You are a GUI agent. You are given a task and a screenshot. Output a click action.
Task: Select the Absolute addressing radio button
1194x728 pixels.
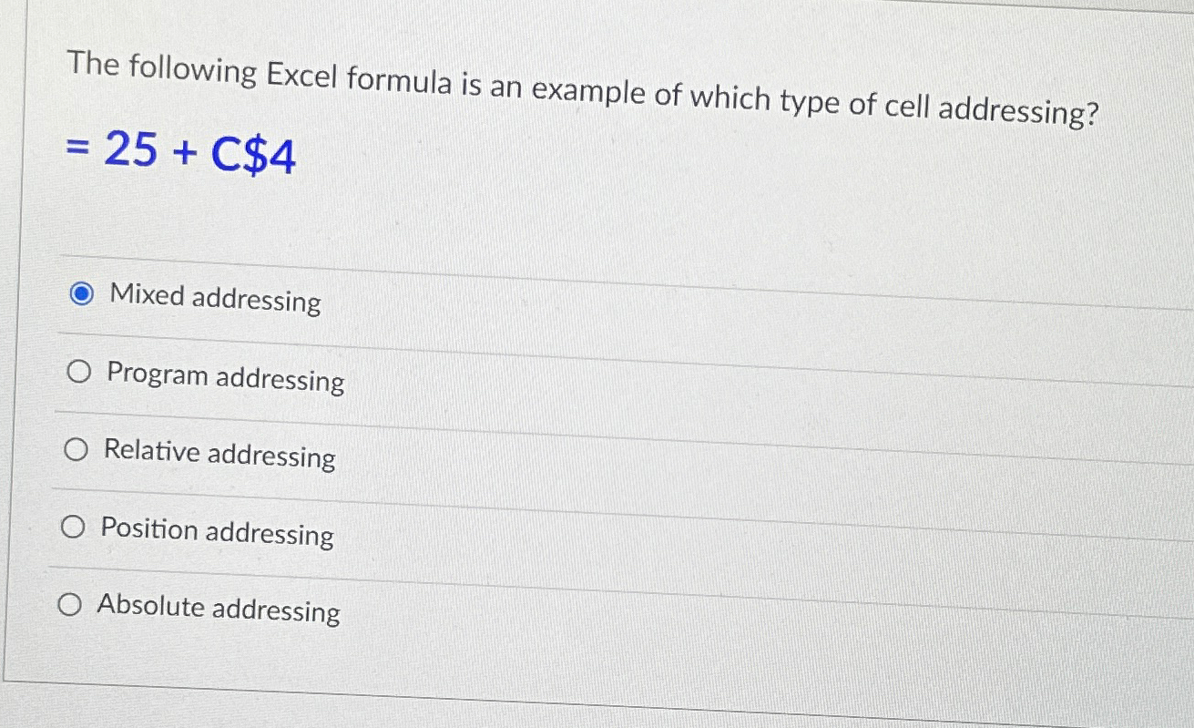pyautogui.click(x=69, y=604)
